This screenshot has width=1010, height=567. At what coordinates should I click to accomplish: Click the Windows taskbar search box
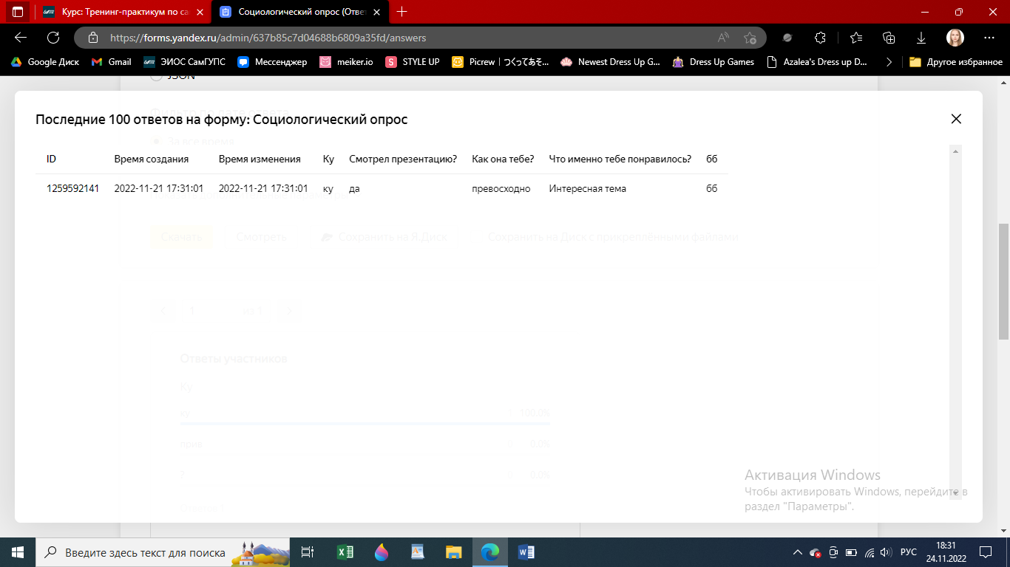tap(163, 551)
